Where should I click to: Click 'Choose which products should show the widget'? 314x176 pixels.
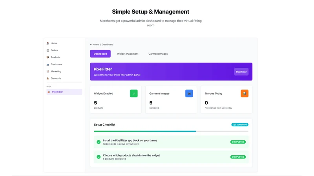pos(131,155)
